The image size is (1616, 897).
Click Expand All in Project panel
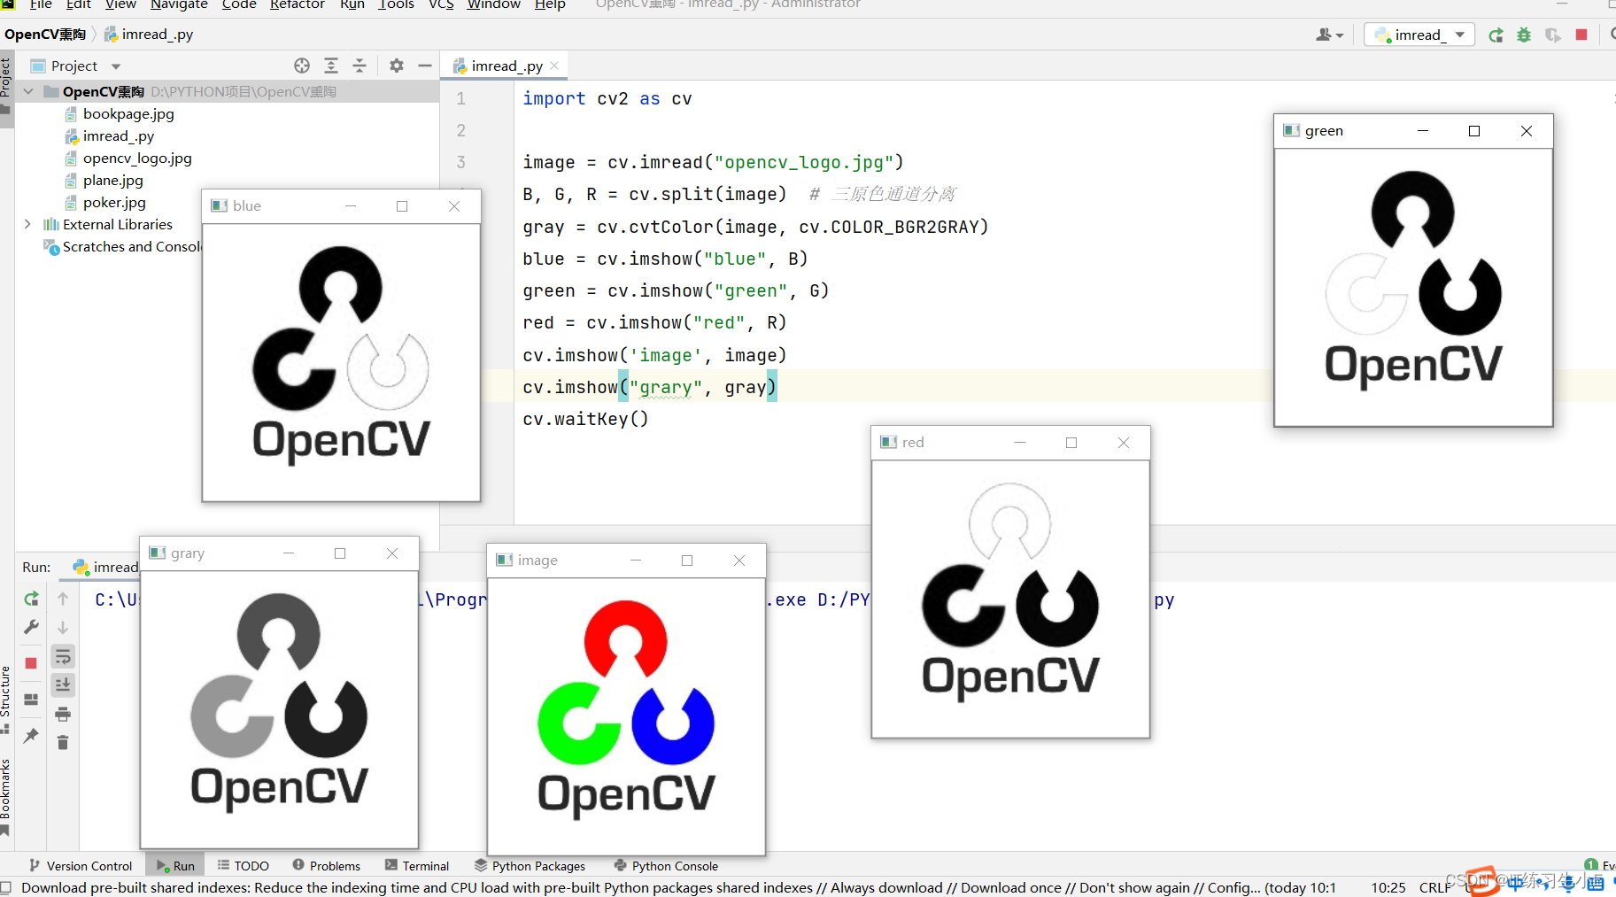(x=331, y=66)
